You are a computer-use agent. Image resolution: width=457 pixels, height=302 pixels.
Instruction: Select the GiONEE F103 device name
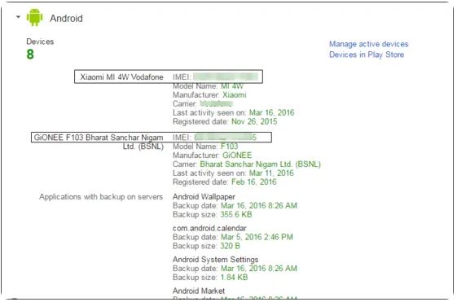[99, 142]
